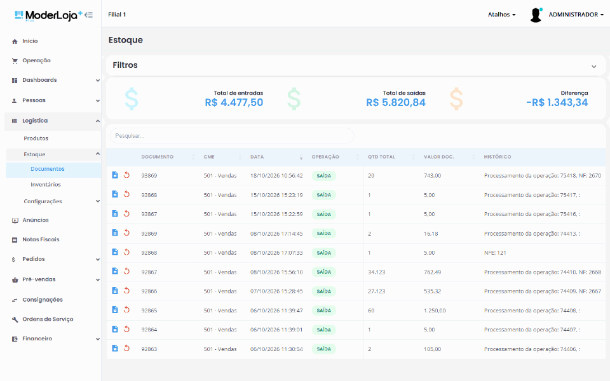610x381 pixels.
Task: Open document icon for row 92865
Action: [115, 309]
